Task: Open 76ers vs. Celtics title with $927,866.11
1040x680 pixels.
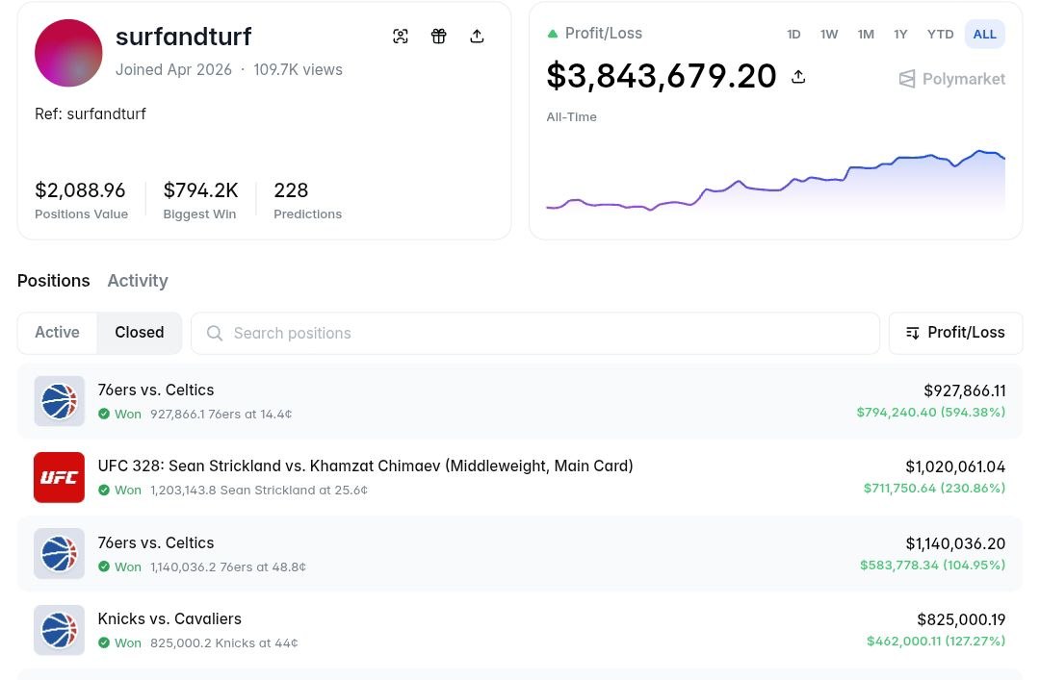Action: (156, 390)
